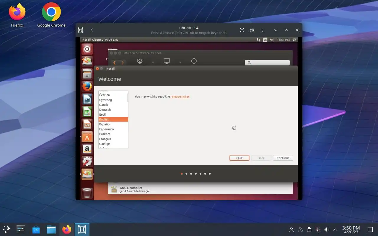Select Dansk in the language list
The width and height of the screenshot is (378, 236).
click(113, 105)
